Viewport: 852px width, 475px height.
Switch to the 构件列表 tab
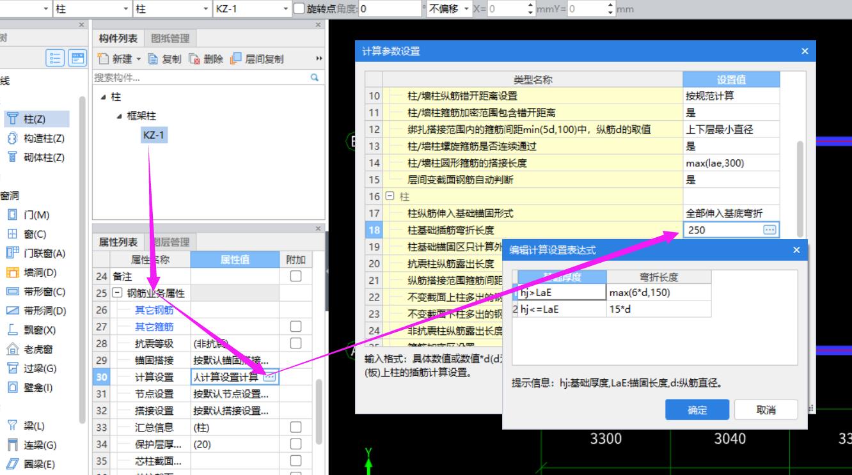coord(118,38)
